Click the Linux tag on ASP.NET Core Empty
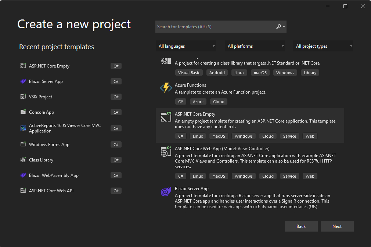 [198, 136]
